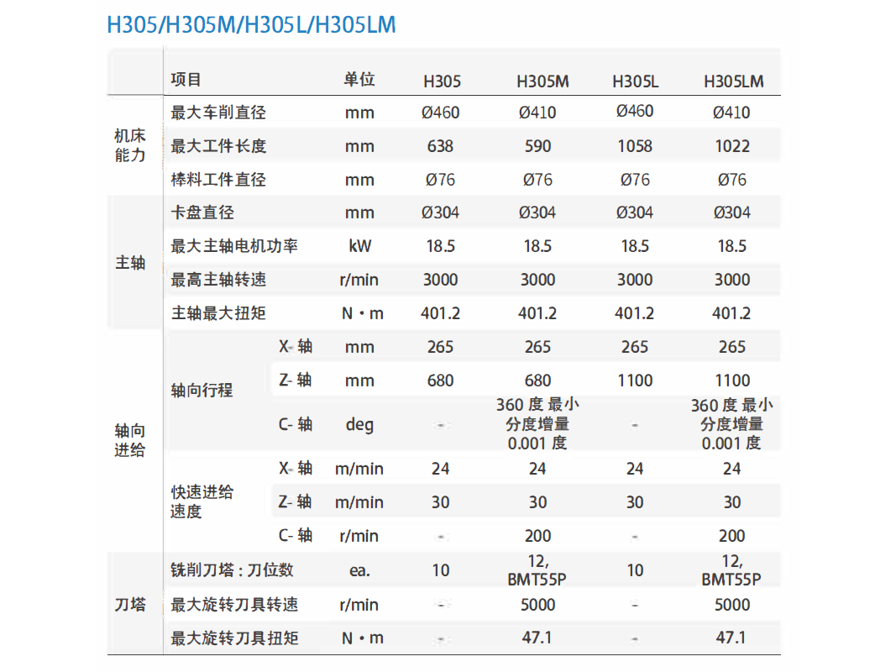Image resolution: width=896 pixels, height=672 pixels.
Task: Select the 638 workpiece length value
Action: pos(440,146)
